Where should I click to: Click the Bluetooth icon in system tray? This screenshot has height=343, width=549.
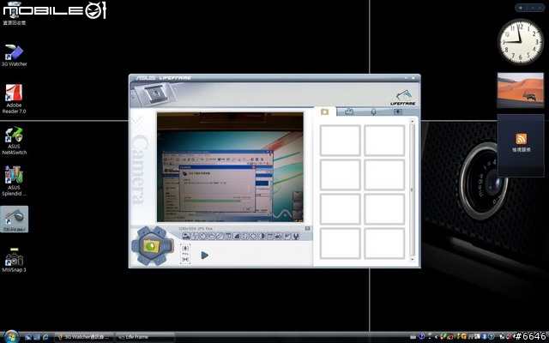[484, 336]
